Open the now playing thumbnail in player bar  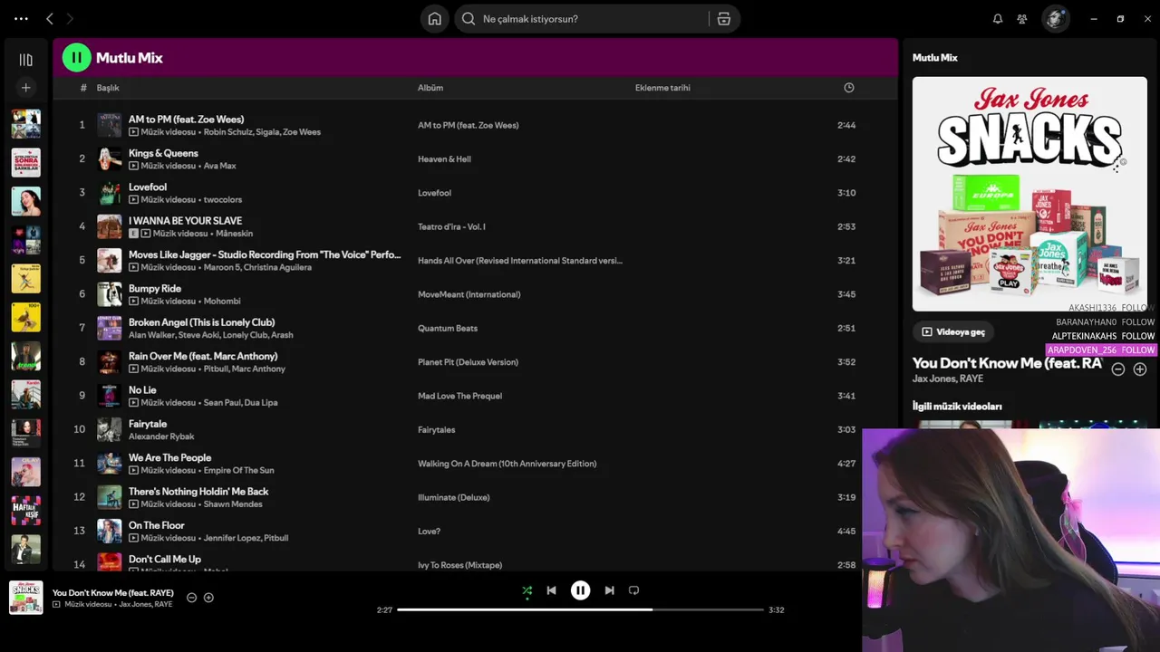(x=25, y=598)
